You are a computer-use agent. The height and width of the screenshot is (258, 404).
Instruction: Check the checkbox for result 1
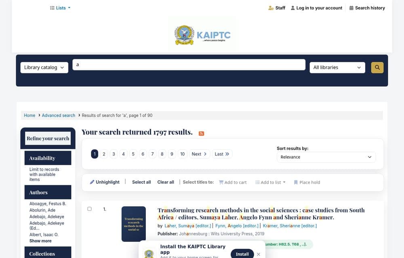(89, 209)
